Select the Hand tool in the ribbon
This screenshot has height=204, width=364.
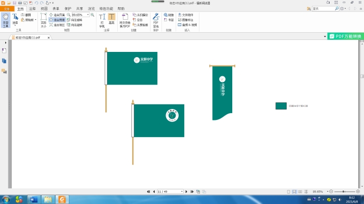6,20
